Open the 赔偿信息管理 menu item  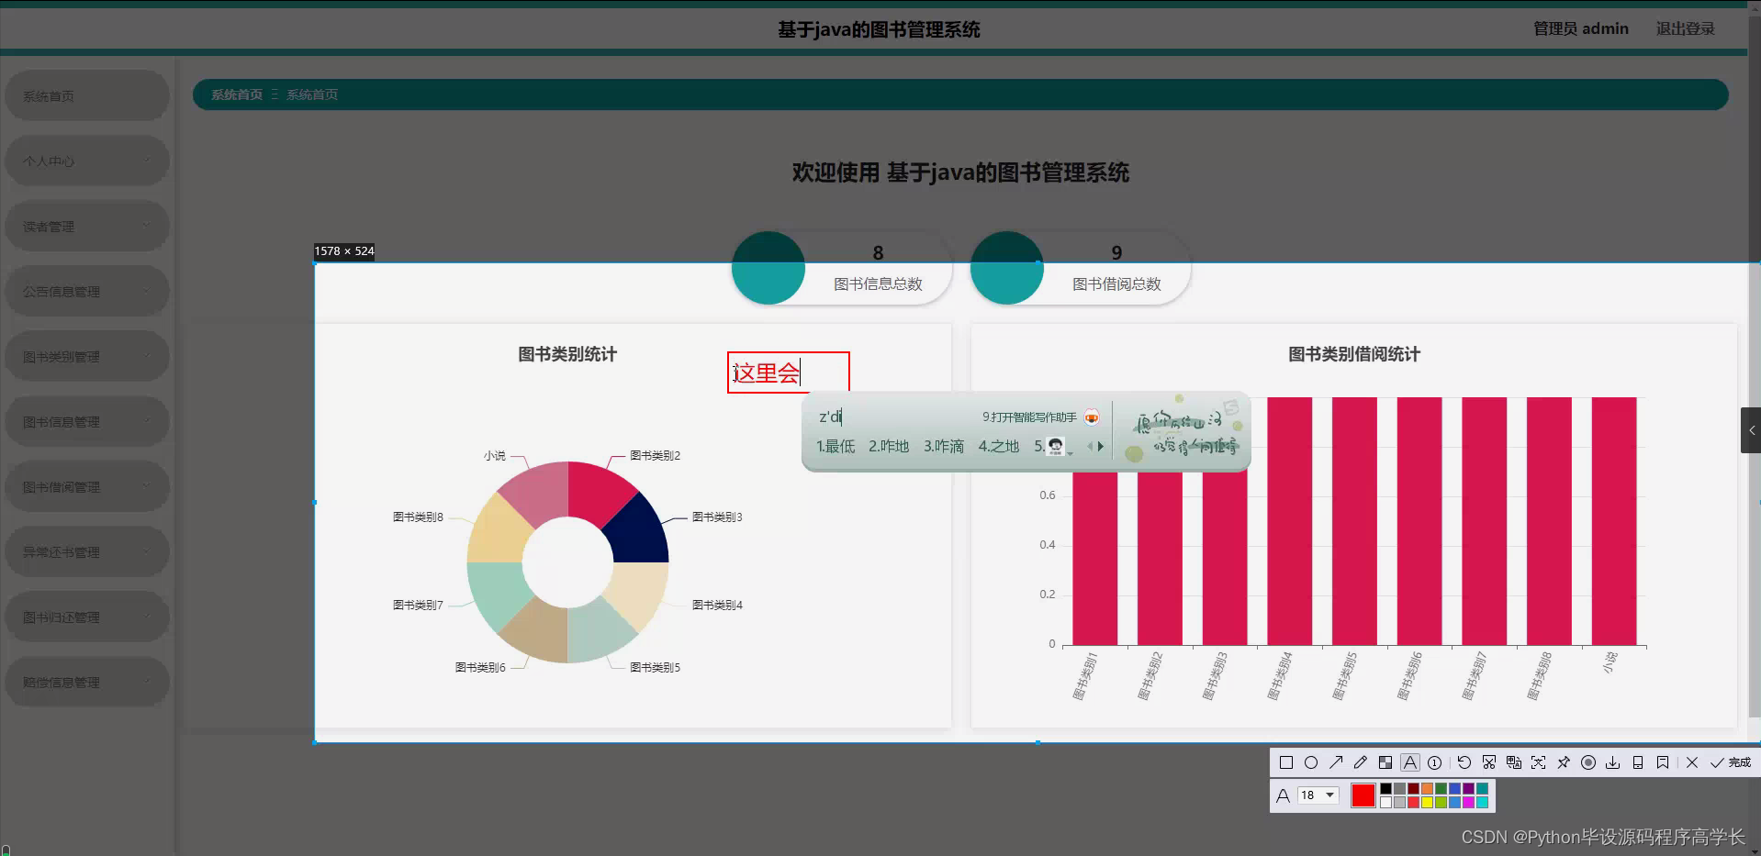pos(86,681)
